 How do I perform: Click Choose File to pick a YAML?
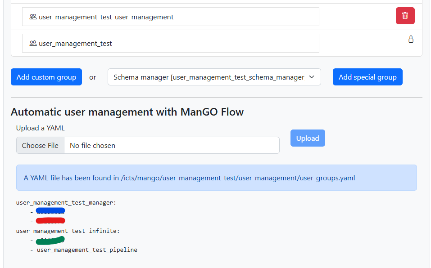coord(40,145)
